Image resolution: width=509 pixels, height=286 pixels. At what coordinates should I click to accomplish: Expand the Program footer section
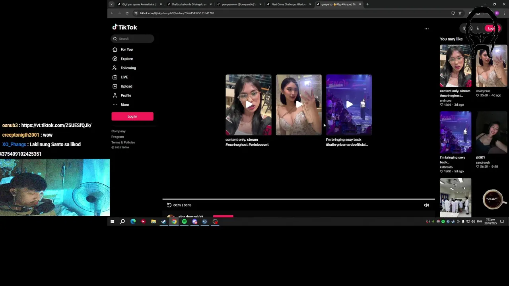point(118,137)
